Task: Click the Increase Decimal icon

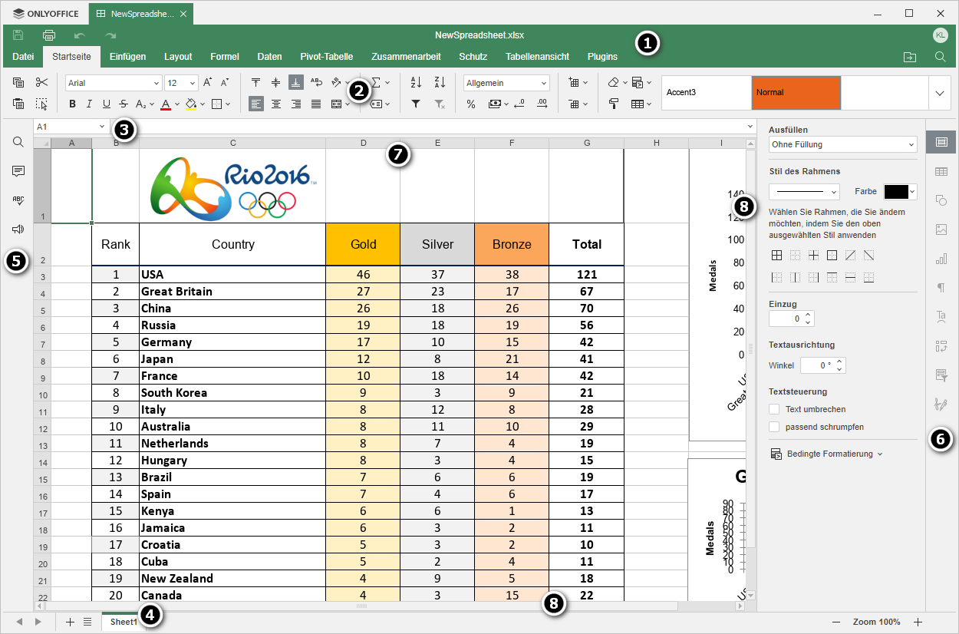Action: pyautogui.click(x=542, y=104)
